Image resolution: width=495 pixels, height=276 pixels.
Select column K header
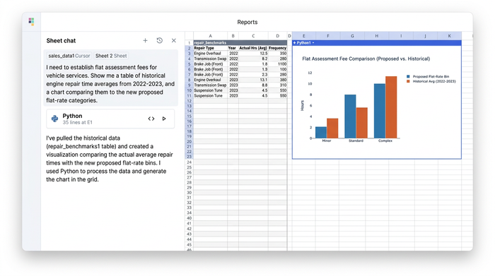click(449, 36)
